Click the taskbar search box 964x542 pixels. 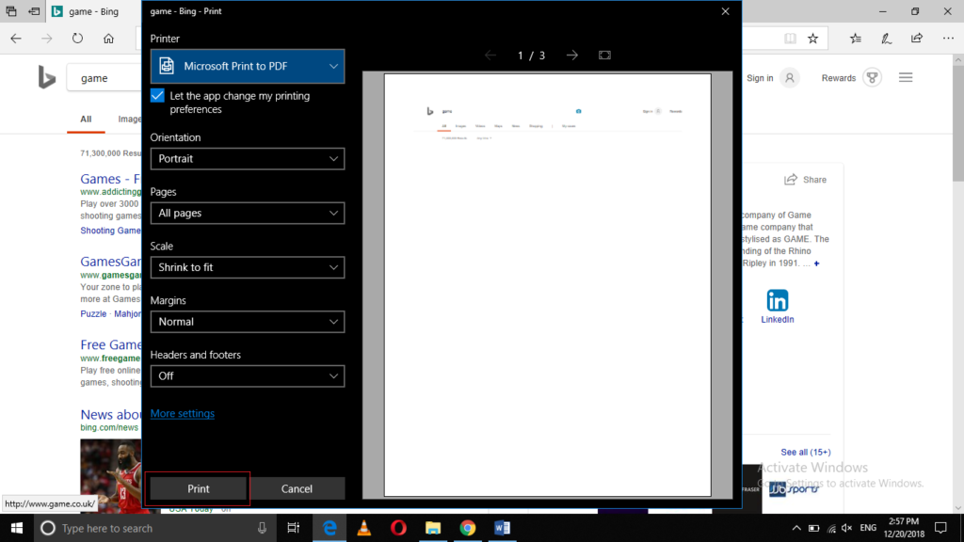(153, 528)
